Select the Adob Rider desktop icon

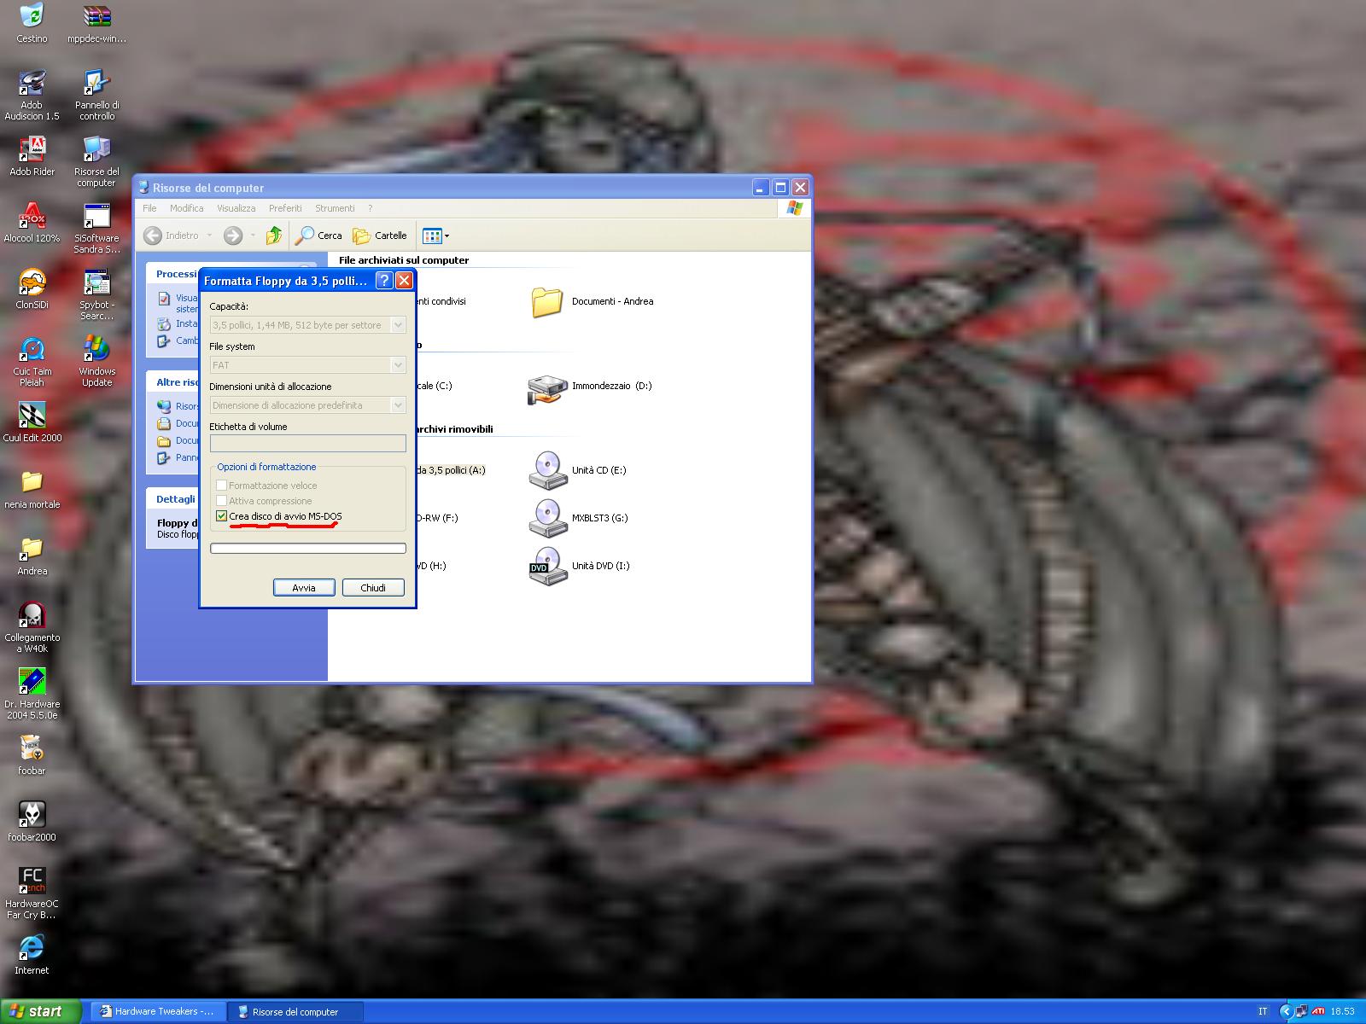pos(32,156)
